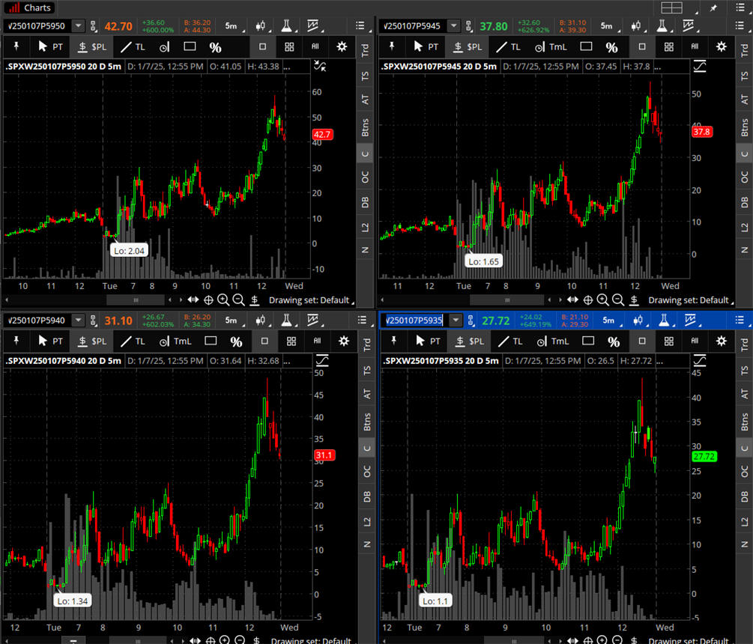Image resolution: width=753 pixels, height=644 pixels.
Task: Select the $PL price level tool on P5950 chart
Action: point(91,46)
